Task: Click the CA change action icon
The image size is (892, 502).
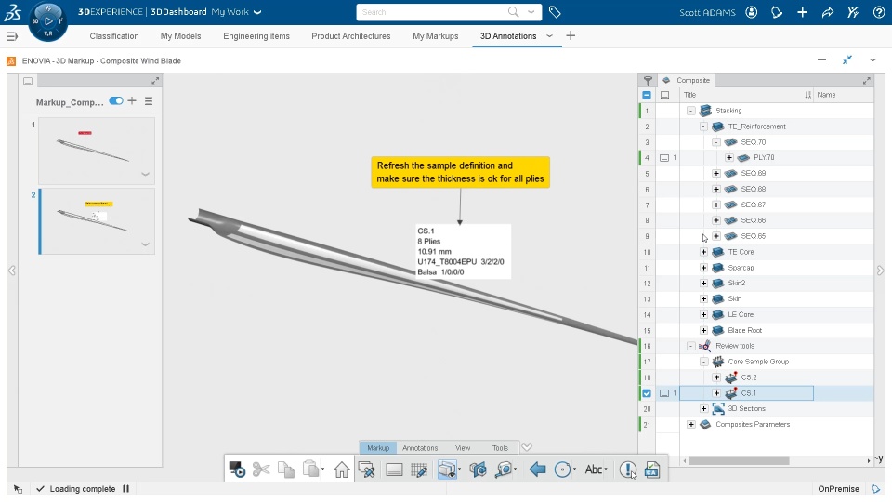Action: 652,469
